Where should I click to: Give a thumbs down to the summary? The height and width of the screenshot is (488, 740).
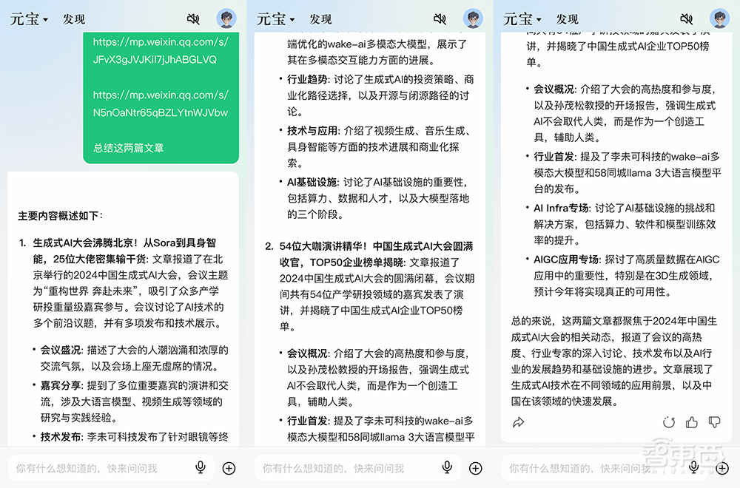715,421
